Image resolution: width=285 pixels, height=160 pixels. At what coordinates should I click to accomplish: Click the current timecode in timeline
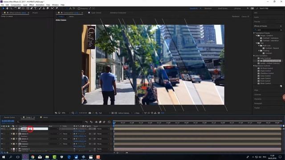[8, 121]
